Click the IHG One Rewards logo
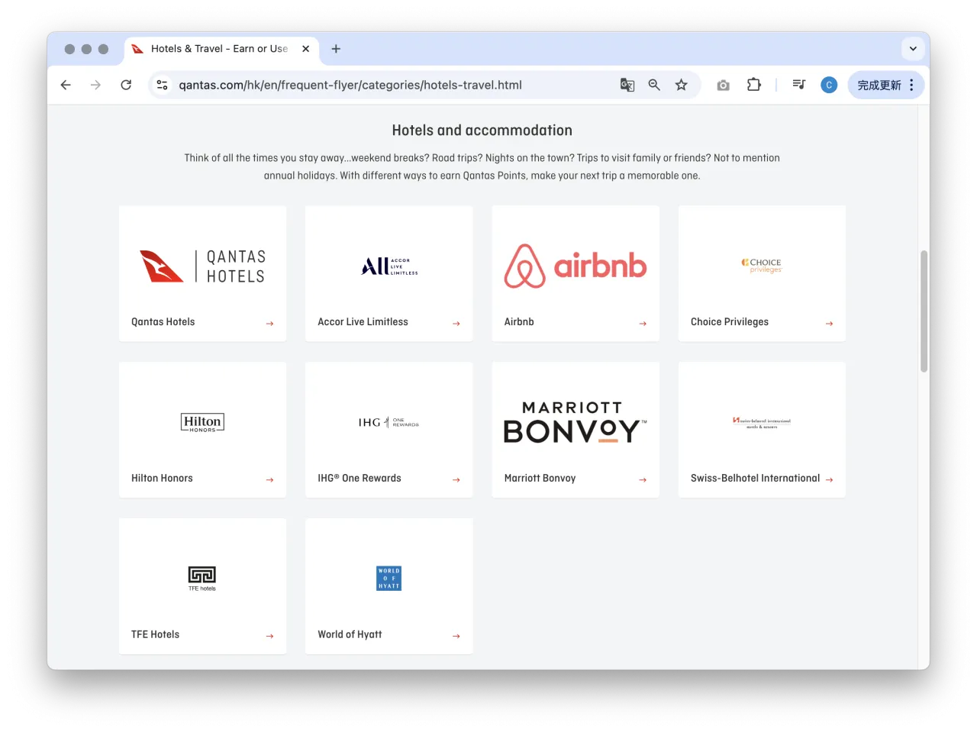Viewport: 977px width, 732px height. click(x=389, y=422)
